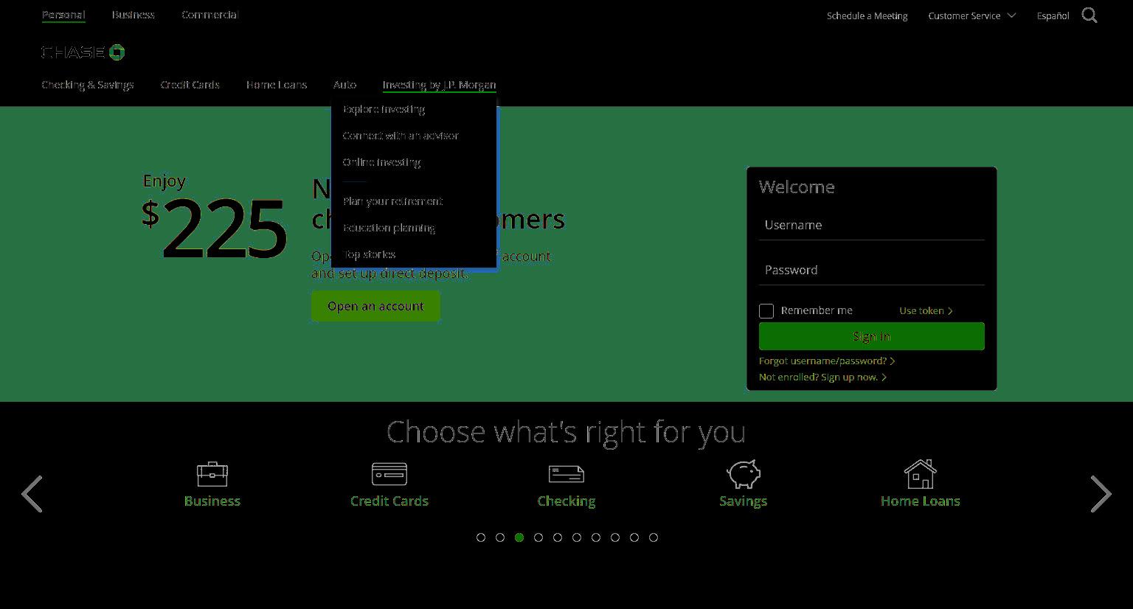
Task: Select the active third carousel dot
Action: coord(519,537)
